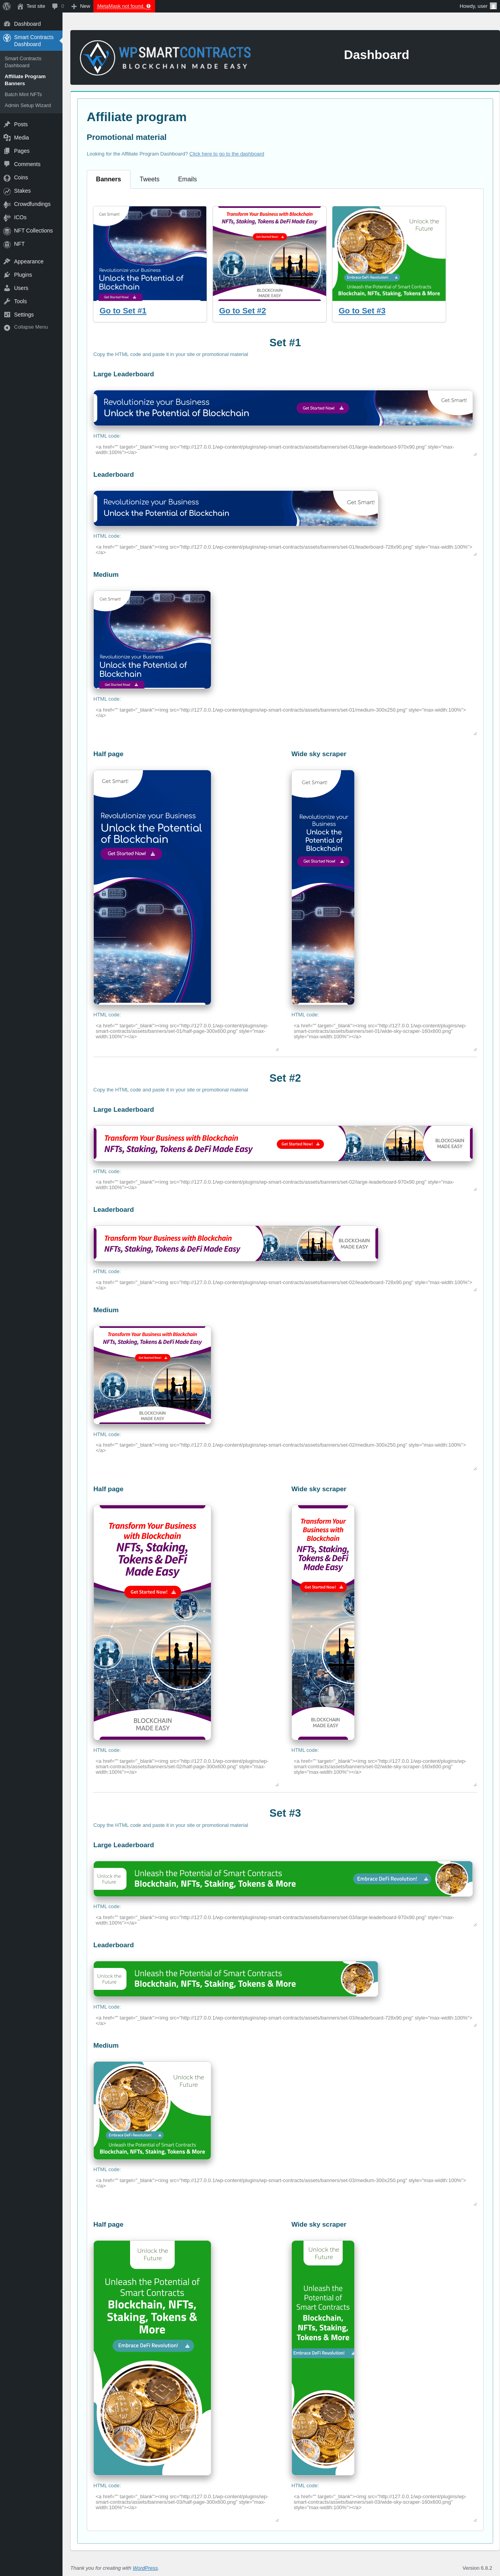The height and width of the screenshot is (2576, 500).
Task: Open the Settings icon
Action: (7, 314)
